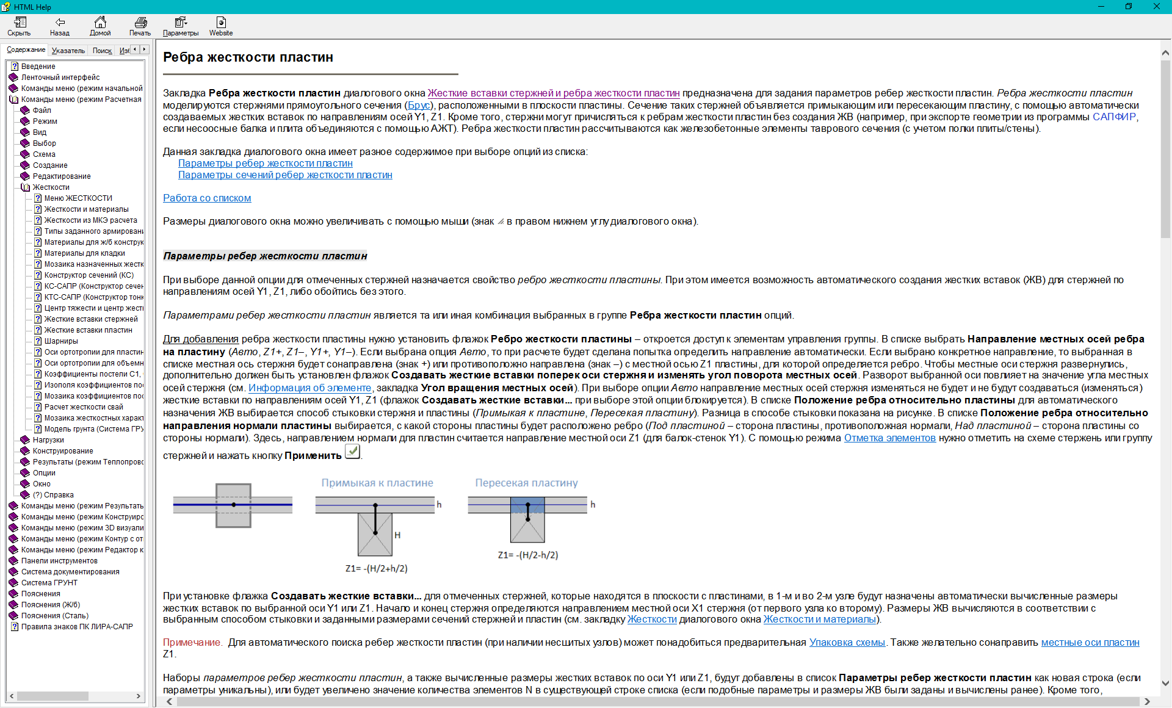This screenshot has height=708, width=1172.
Task: Click the Для добавления underlined text
Action: tap(201, 339)
